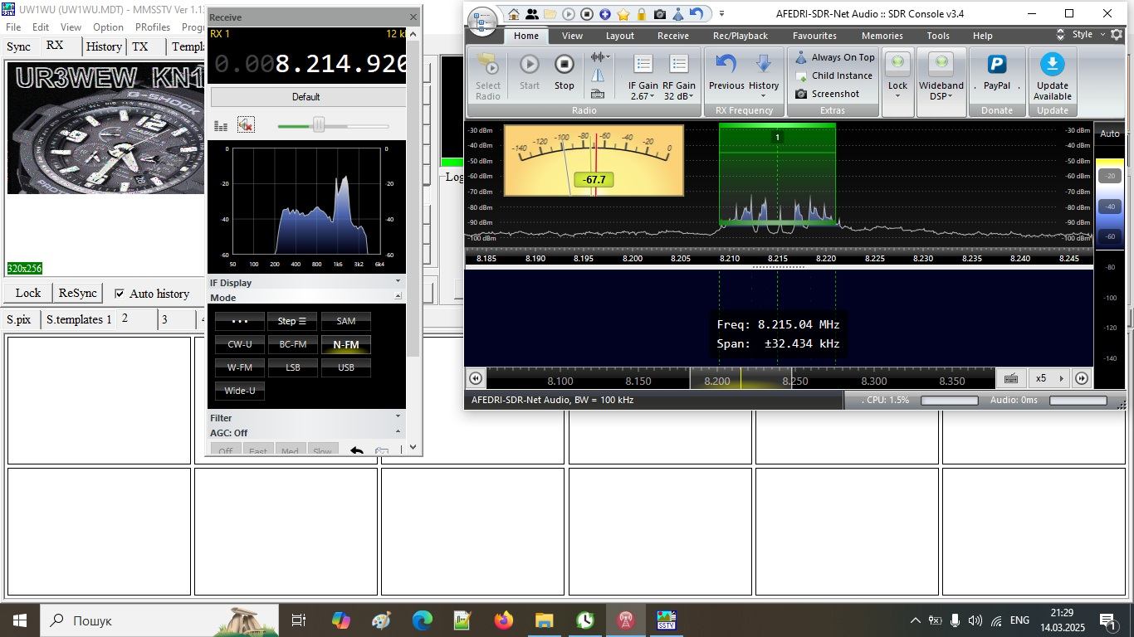Mute audio with the speaker icon

[245, 125]
